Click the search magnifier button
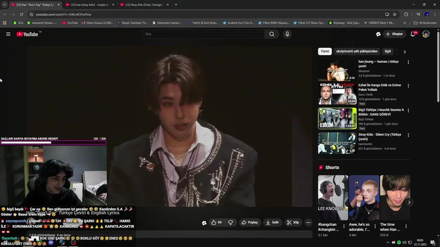Image resolution: width=440 pixels, height=247 pixels. [272, 34]
